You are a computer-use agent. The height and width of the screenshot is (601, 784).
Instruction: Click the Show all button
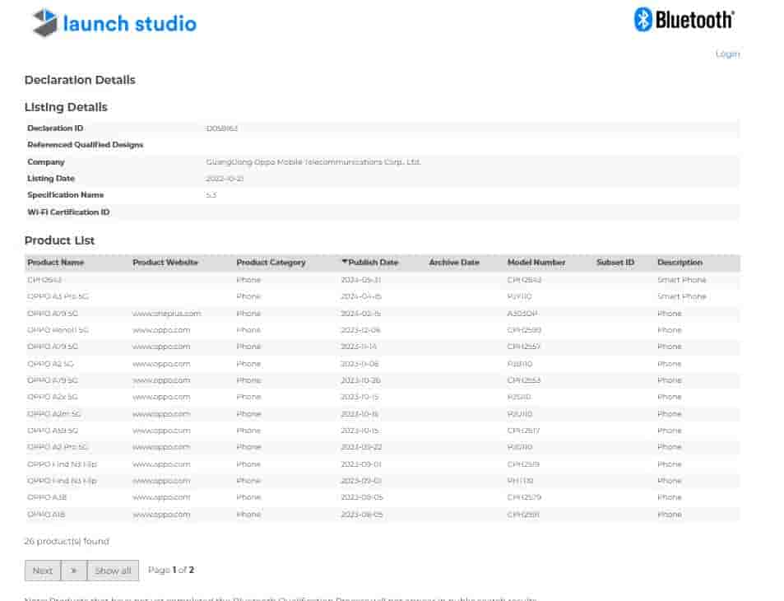113,571
